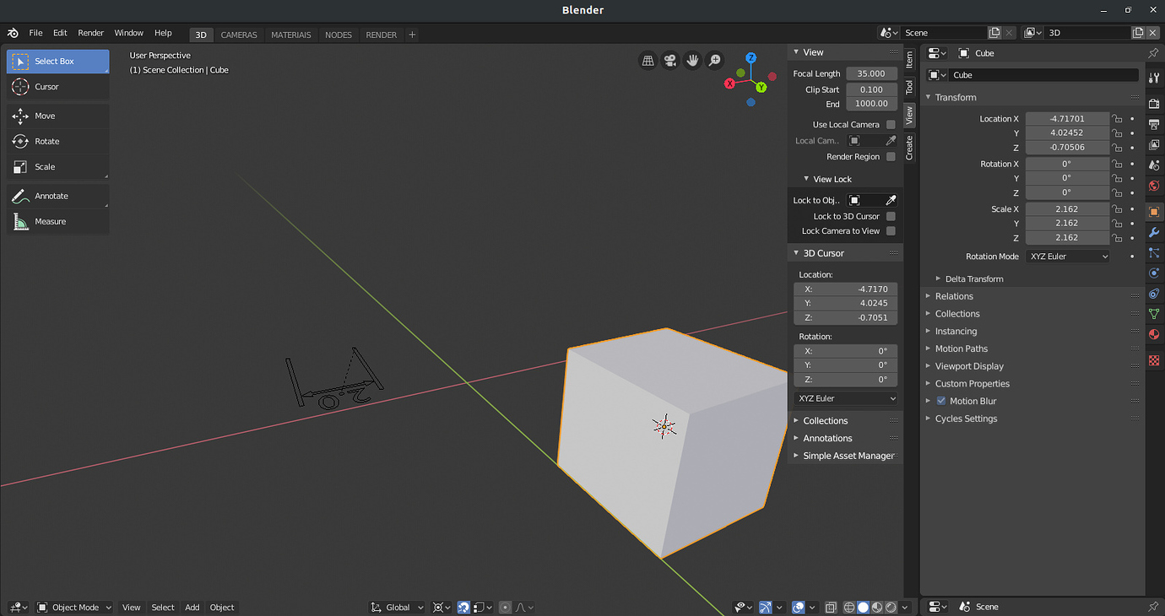Viewport: 1165px width, 616px height.
Task: Click the Cube name input field
Action: pos(1043,74)
